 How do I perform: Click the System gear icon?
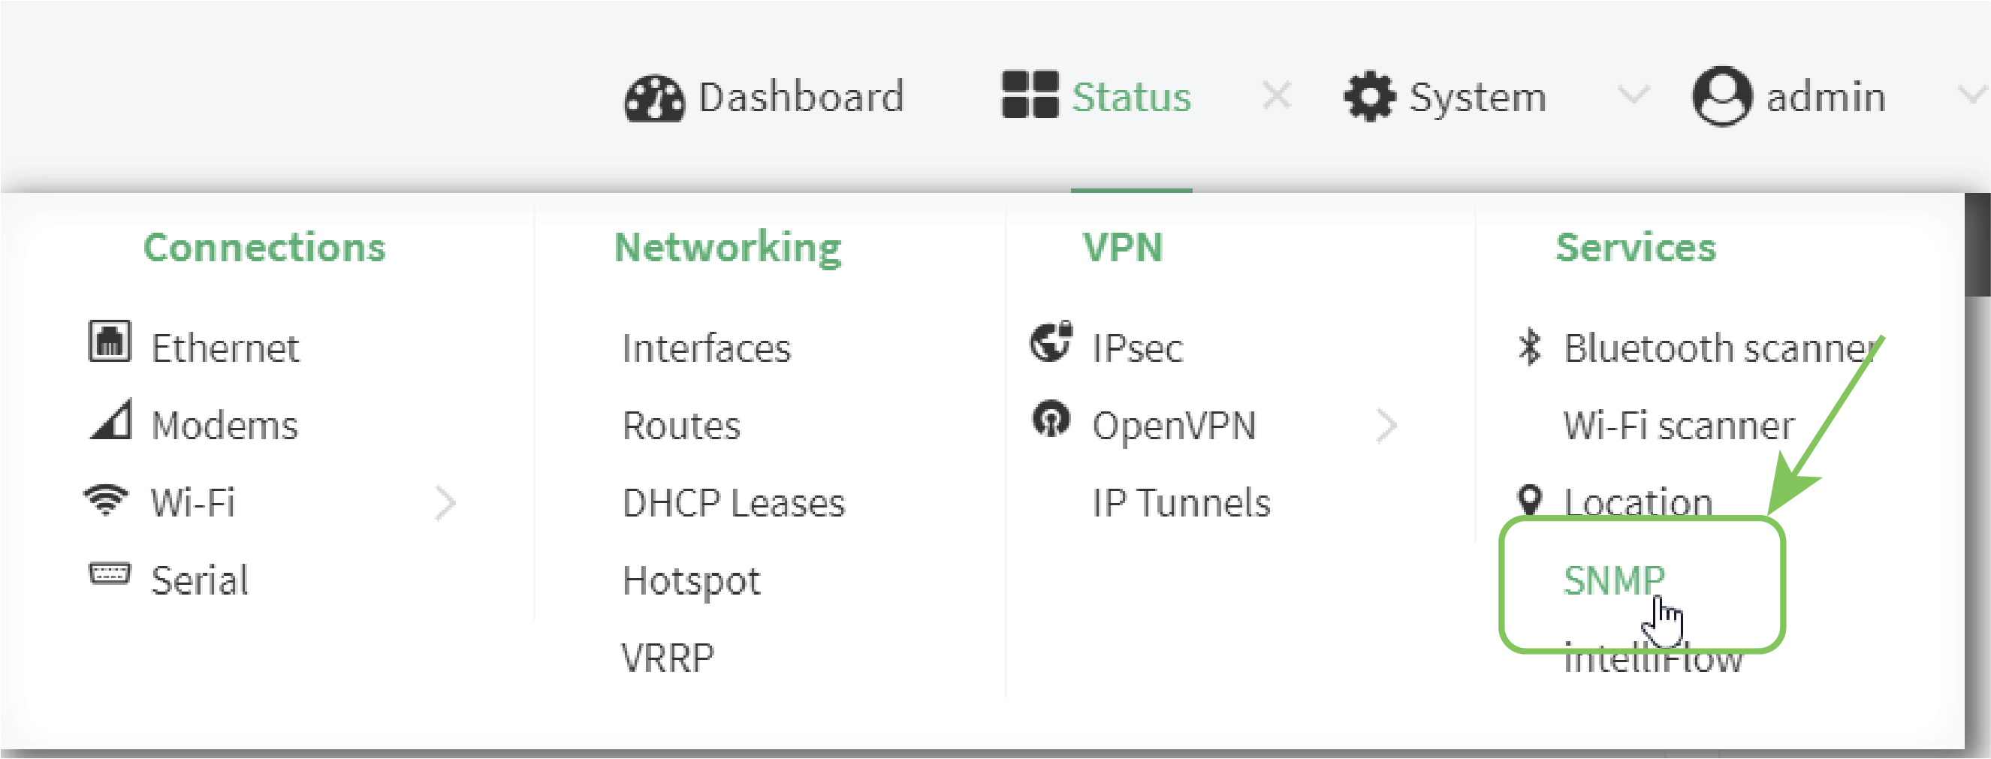(1370, 97)
